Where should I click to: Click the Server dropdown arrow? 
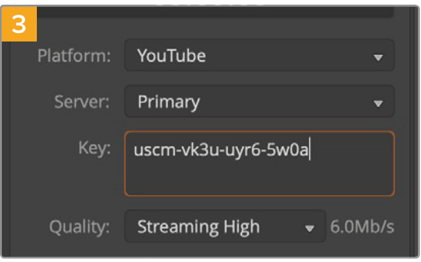pos(377,103)
